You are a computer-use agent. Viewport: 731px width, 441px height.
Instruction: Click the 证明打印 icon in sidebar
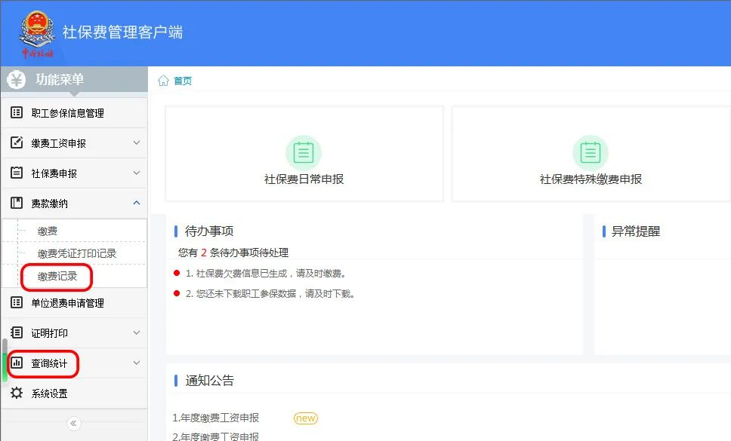coord(17,333)
